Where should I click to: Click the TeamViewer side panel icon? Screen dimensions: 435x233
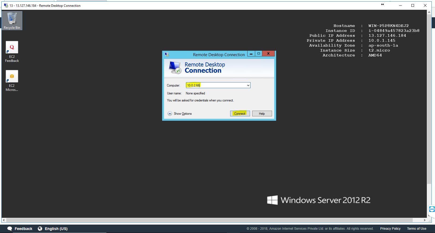coord(432,209)
